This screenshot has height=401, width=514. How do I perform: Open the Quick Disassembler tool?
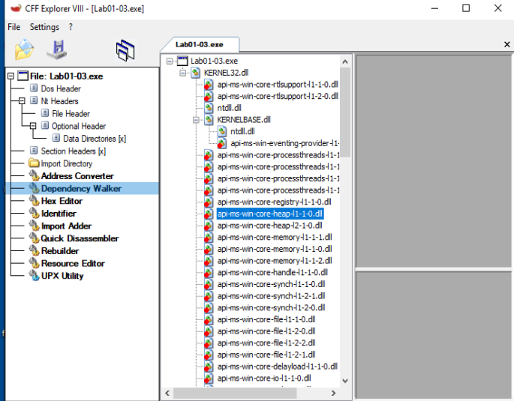click(x=80, y=238)
